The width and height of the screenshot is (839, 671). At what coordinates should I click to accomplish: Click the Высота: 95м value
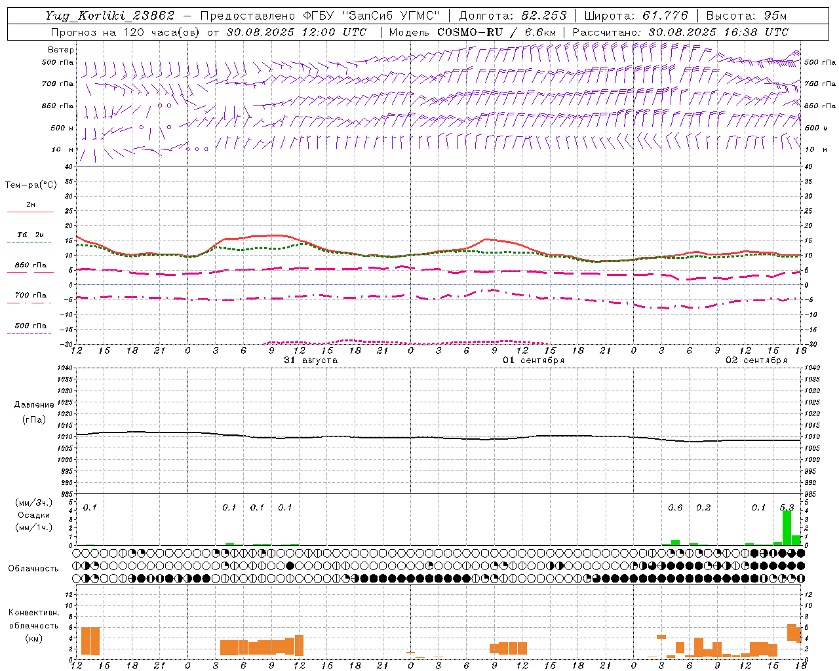coord(747,16)
